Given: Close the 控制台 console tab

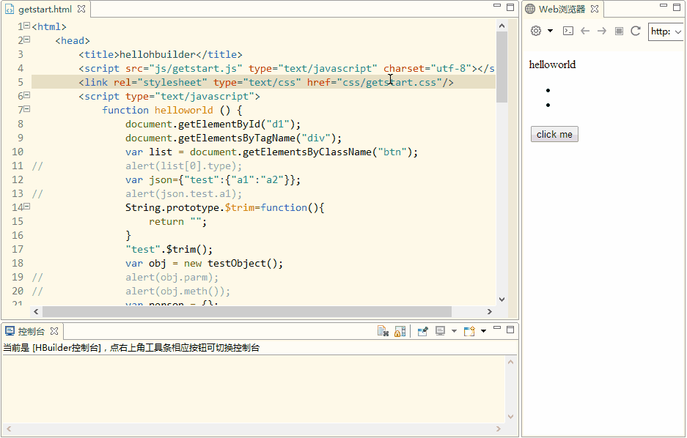Looking at the screenshot, I should 54,331.
